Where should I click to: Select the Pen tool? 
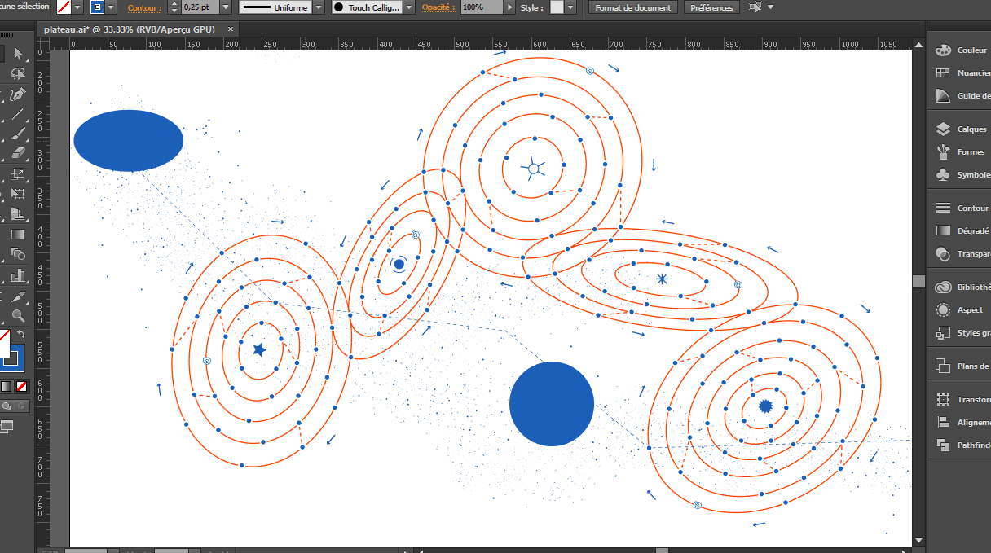tap(18, 94)
